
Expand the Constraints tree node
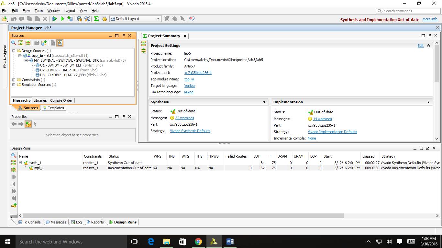click(x=14, y=80)
